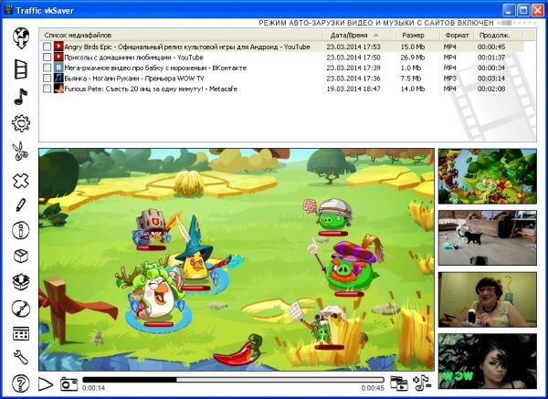Click the 0:00:45 total time label
The height and width of the screenshot is (399, 548).
pyautogui.click(x=373, y=388)
